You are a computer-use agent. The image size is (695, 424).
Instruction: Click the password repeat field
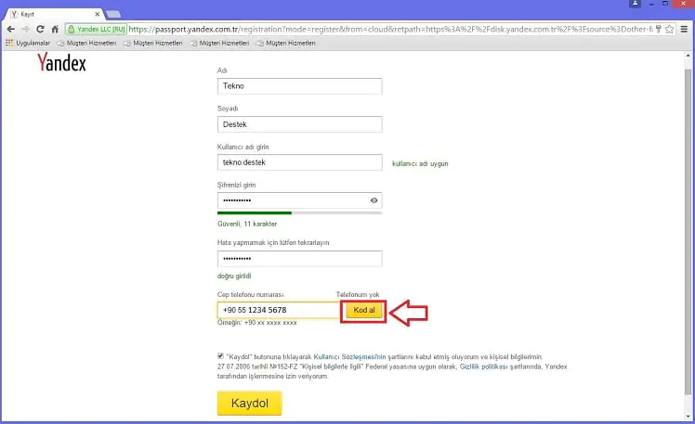[x=299, y=259]
